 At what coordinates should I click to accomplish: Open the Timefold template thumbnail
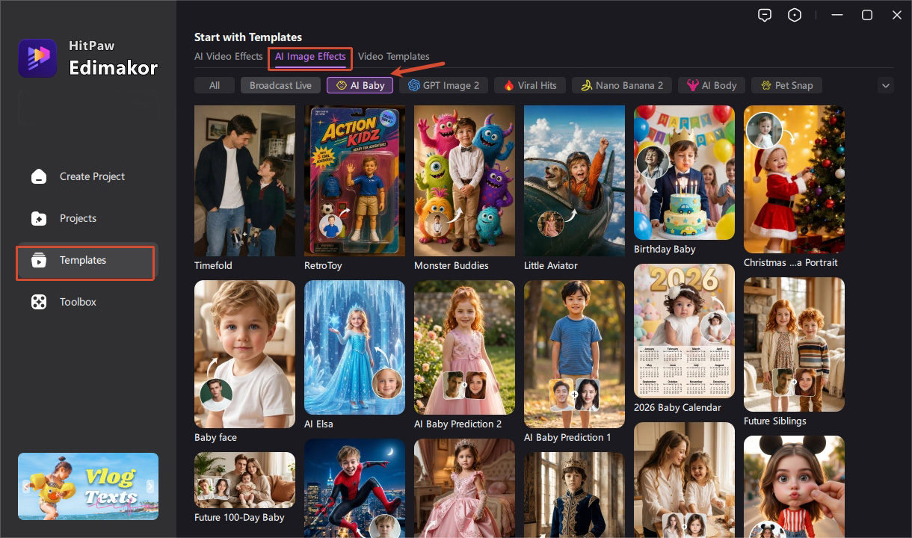pos(244,181)
